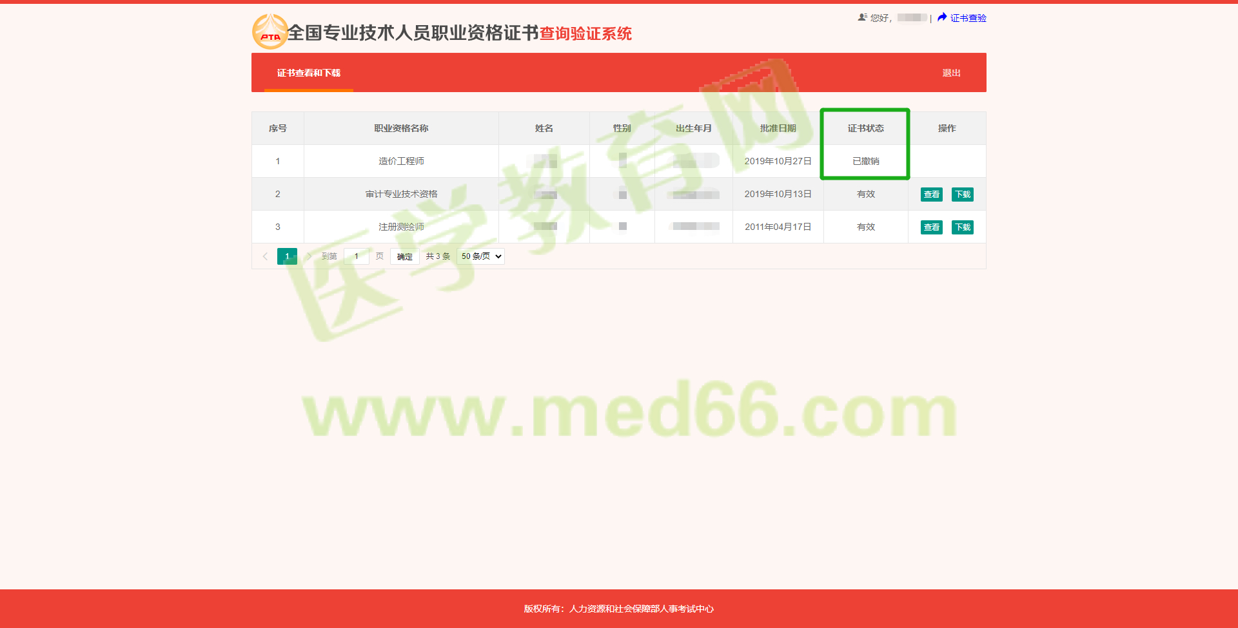The width and height of the screenshot is (1238, 628).
Task: Select page 1 in pagination
Action: pyautogui.click(x=287, y=256)
